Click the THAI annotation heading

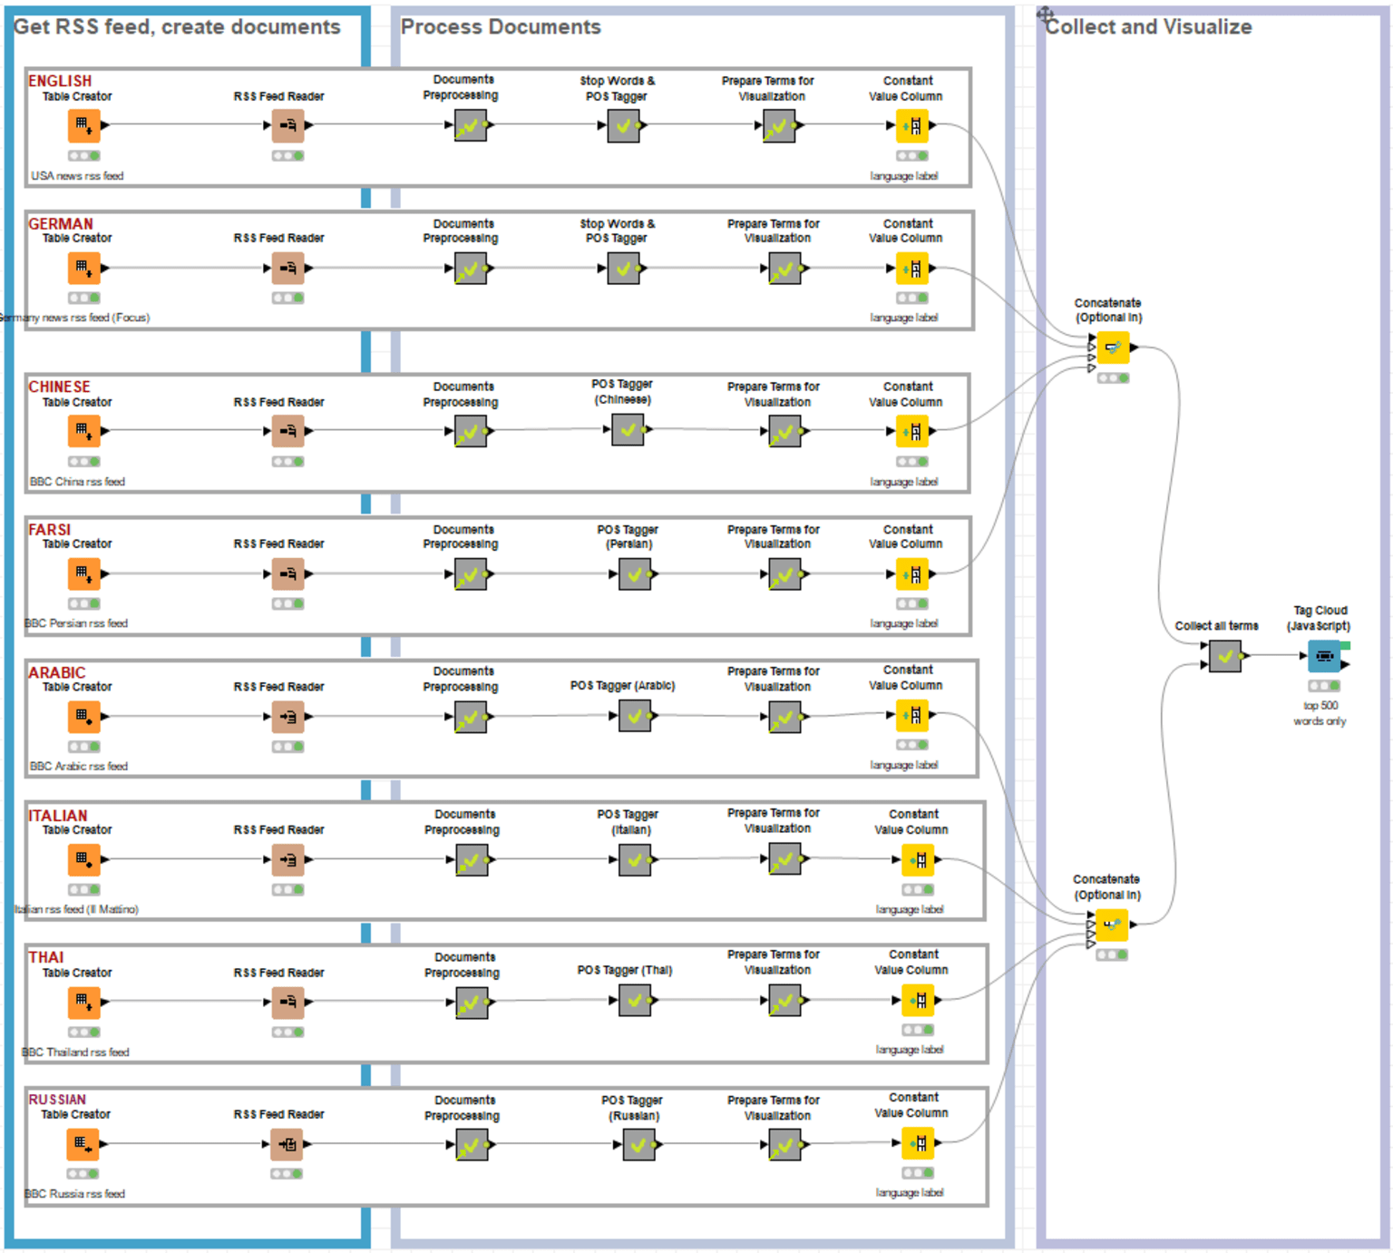(x=46, y=957)
